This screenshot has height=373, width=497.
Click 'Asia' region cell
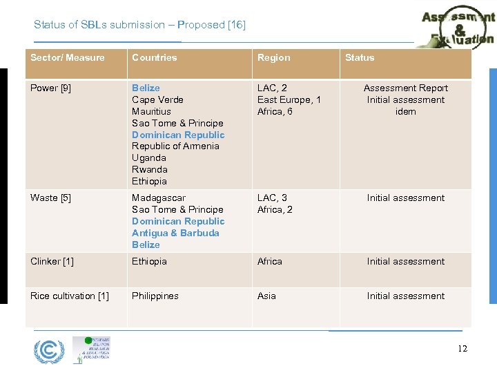tap(266, 296)
